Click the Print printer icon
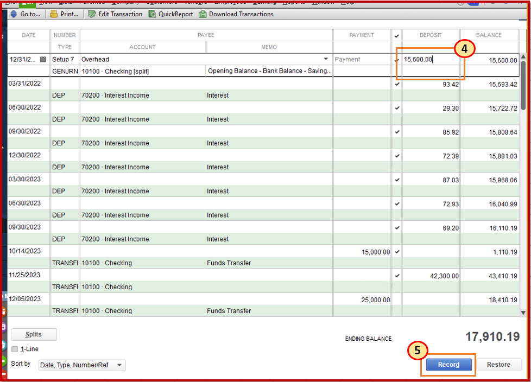The width and height of the screenshot is (531, 382). (54, 14)
